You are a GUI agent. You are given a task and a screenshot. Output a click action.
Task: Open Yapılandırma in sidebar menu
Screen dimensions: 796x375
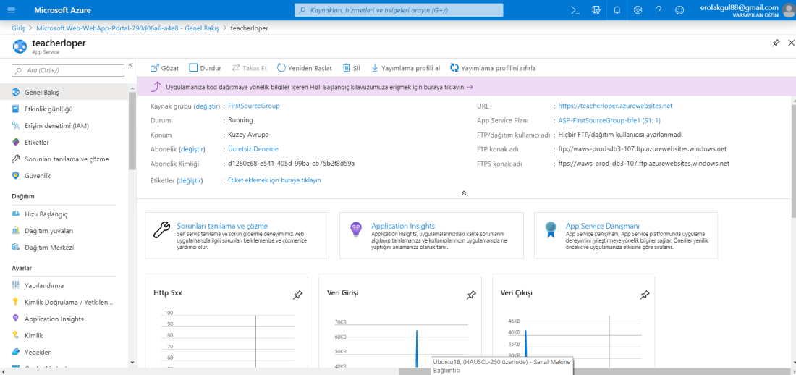pos(44,285)
